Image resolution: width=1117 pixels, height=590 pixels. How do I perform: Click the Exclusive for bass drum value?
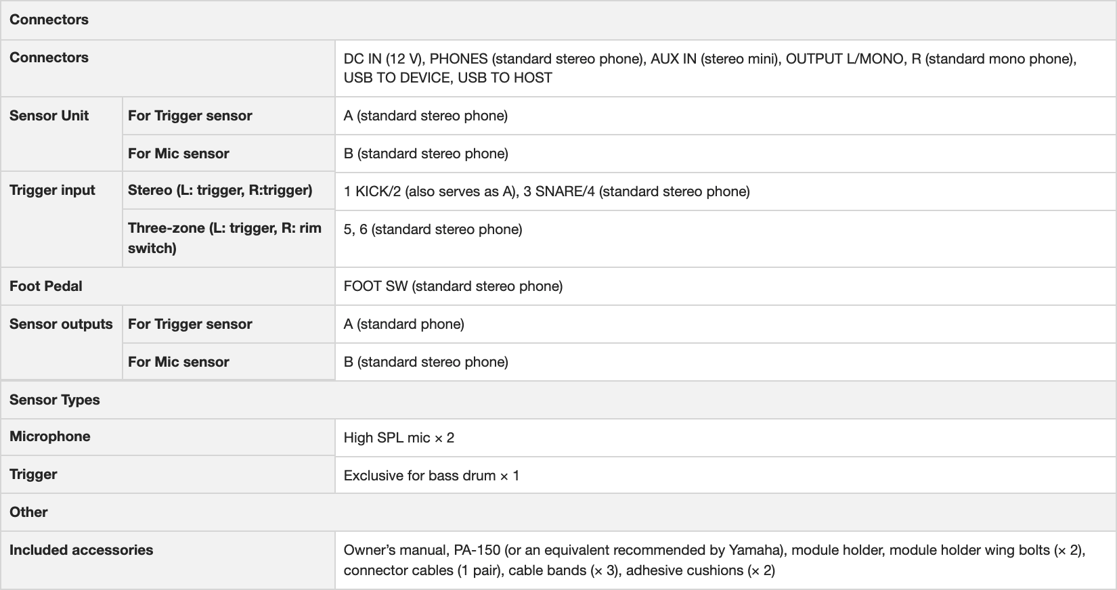tap(431, 476)
